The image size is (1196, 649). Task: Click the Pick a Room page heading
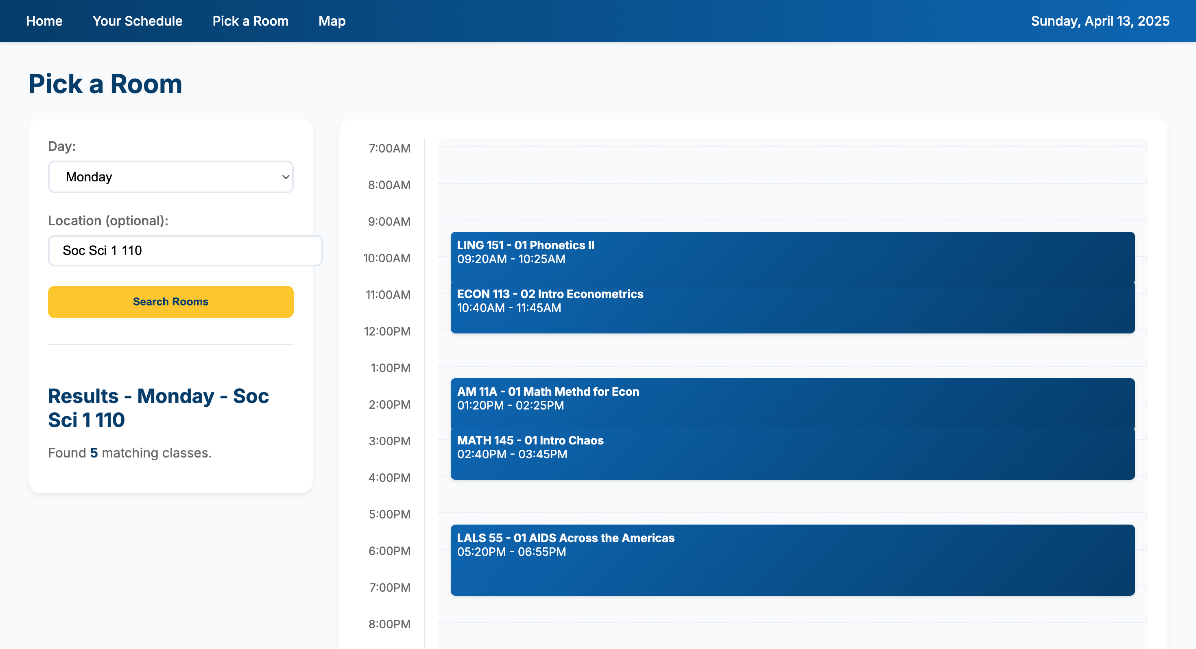tap(105, 84)
